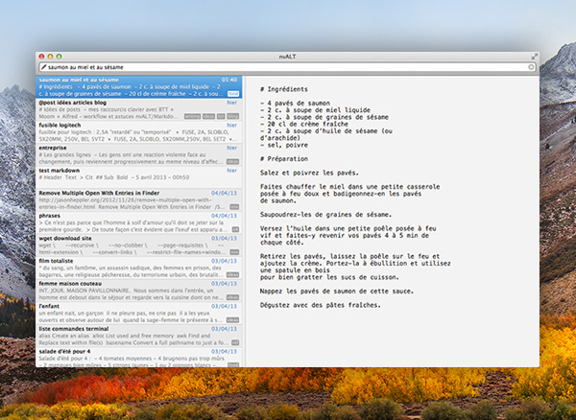Click the '# Préparation' heading in the editor
576x420 pixels.
284,159
